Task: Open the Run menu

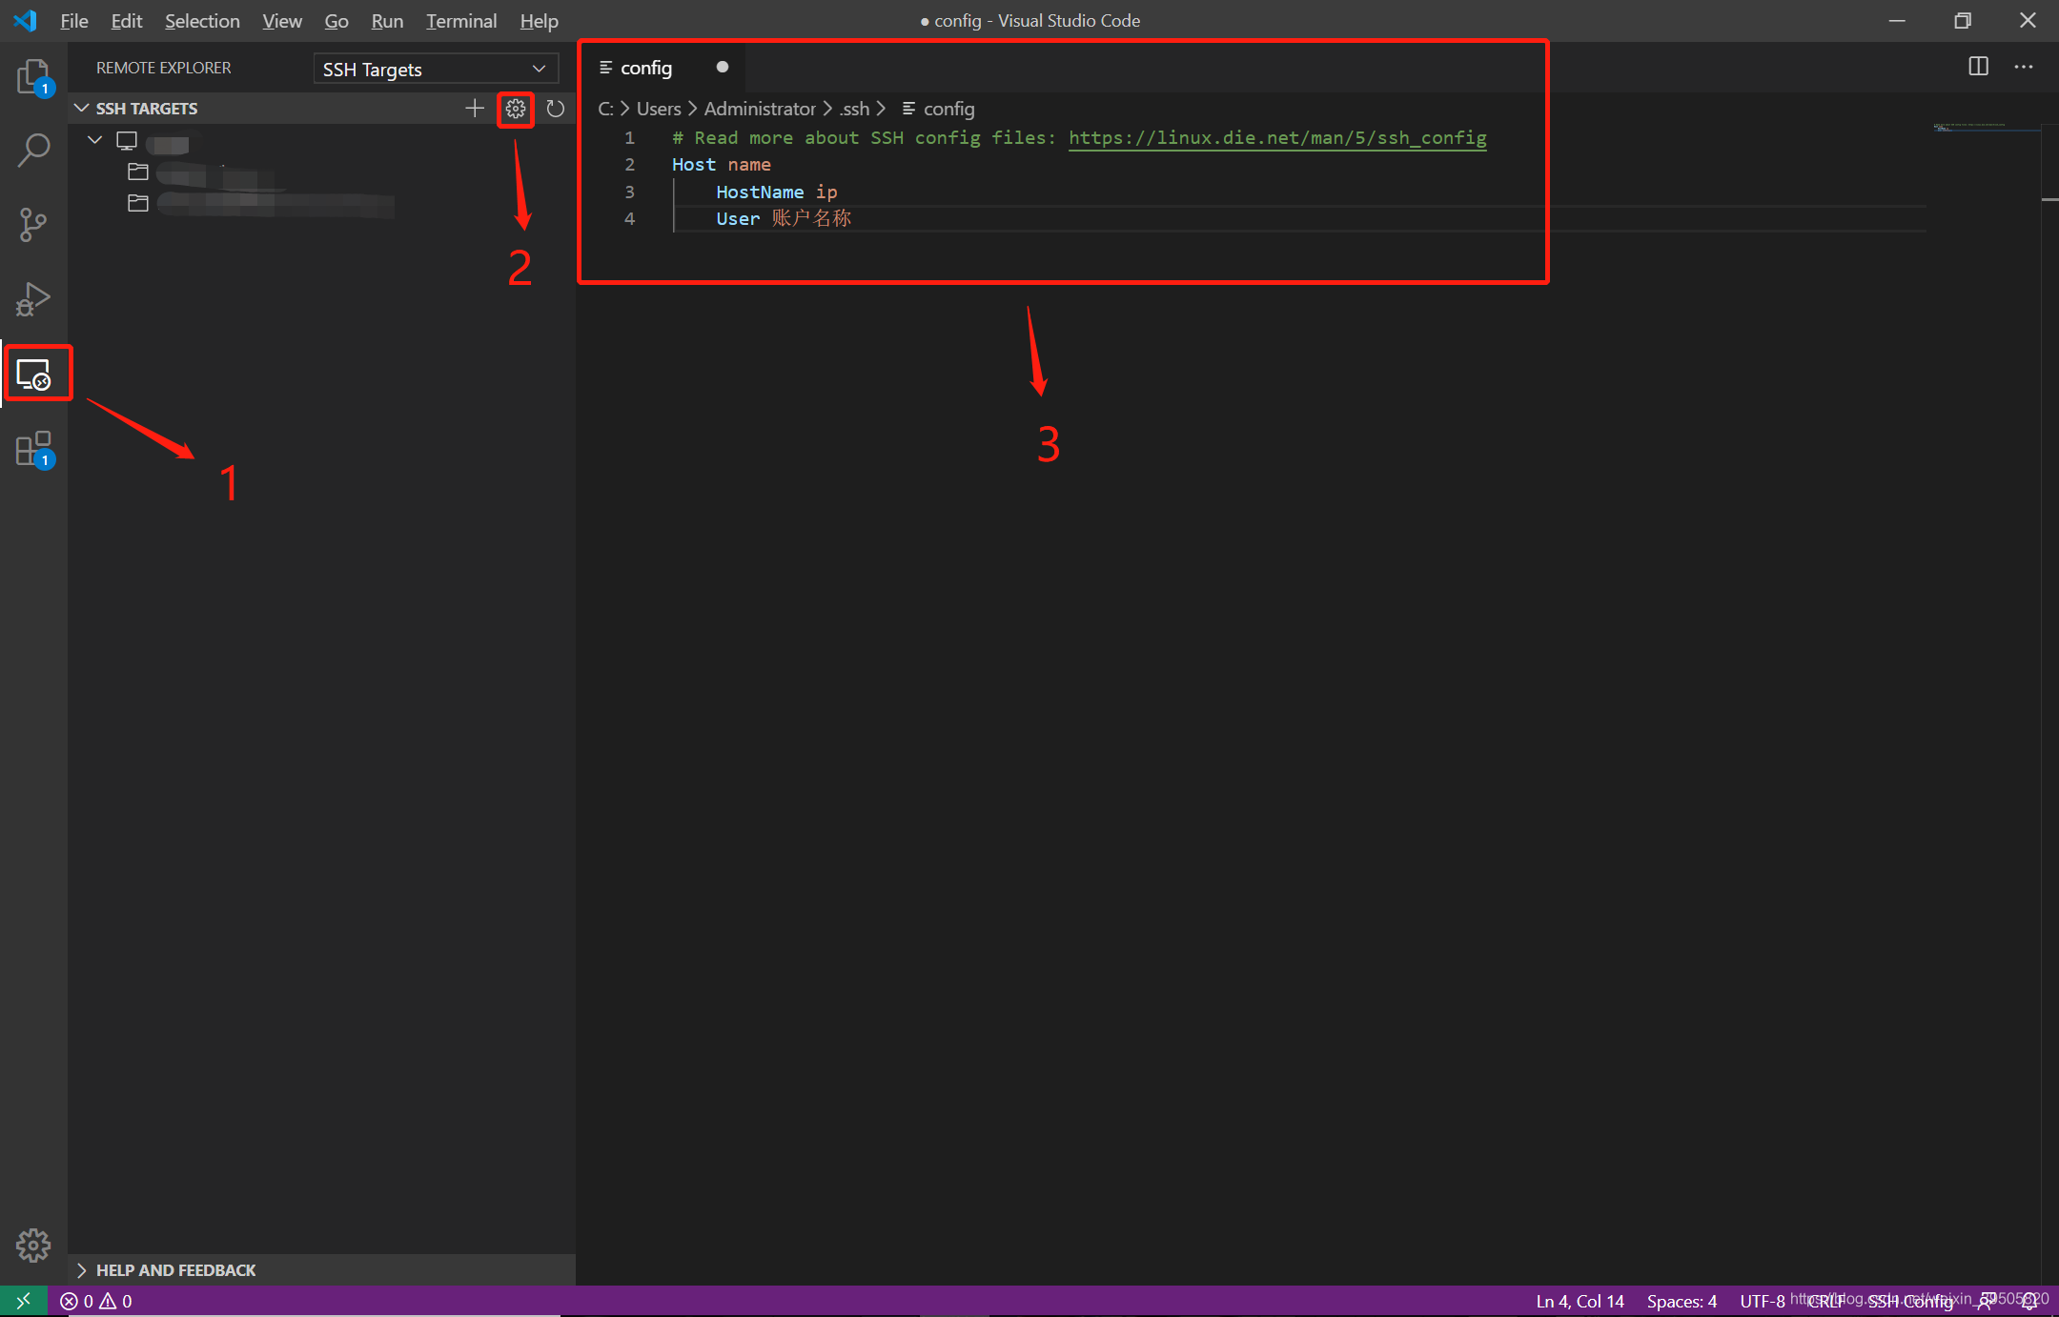Action: pyautogui.click(x=387, y=21)
